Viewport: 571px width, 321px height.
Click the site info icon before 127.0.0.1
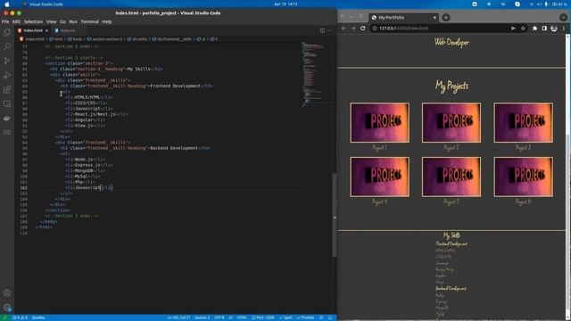(375, 28)
